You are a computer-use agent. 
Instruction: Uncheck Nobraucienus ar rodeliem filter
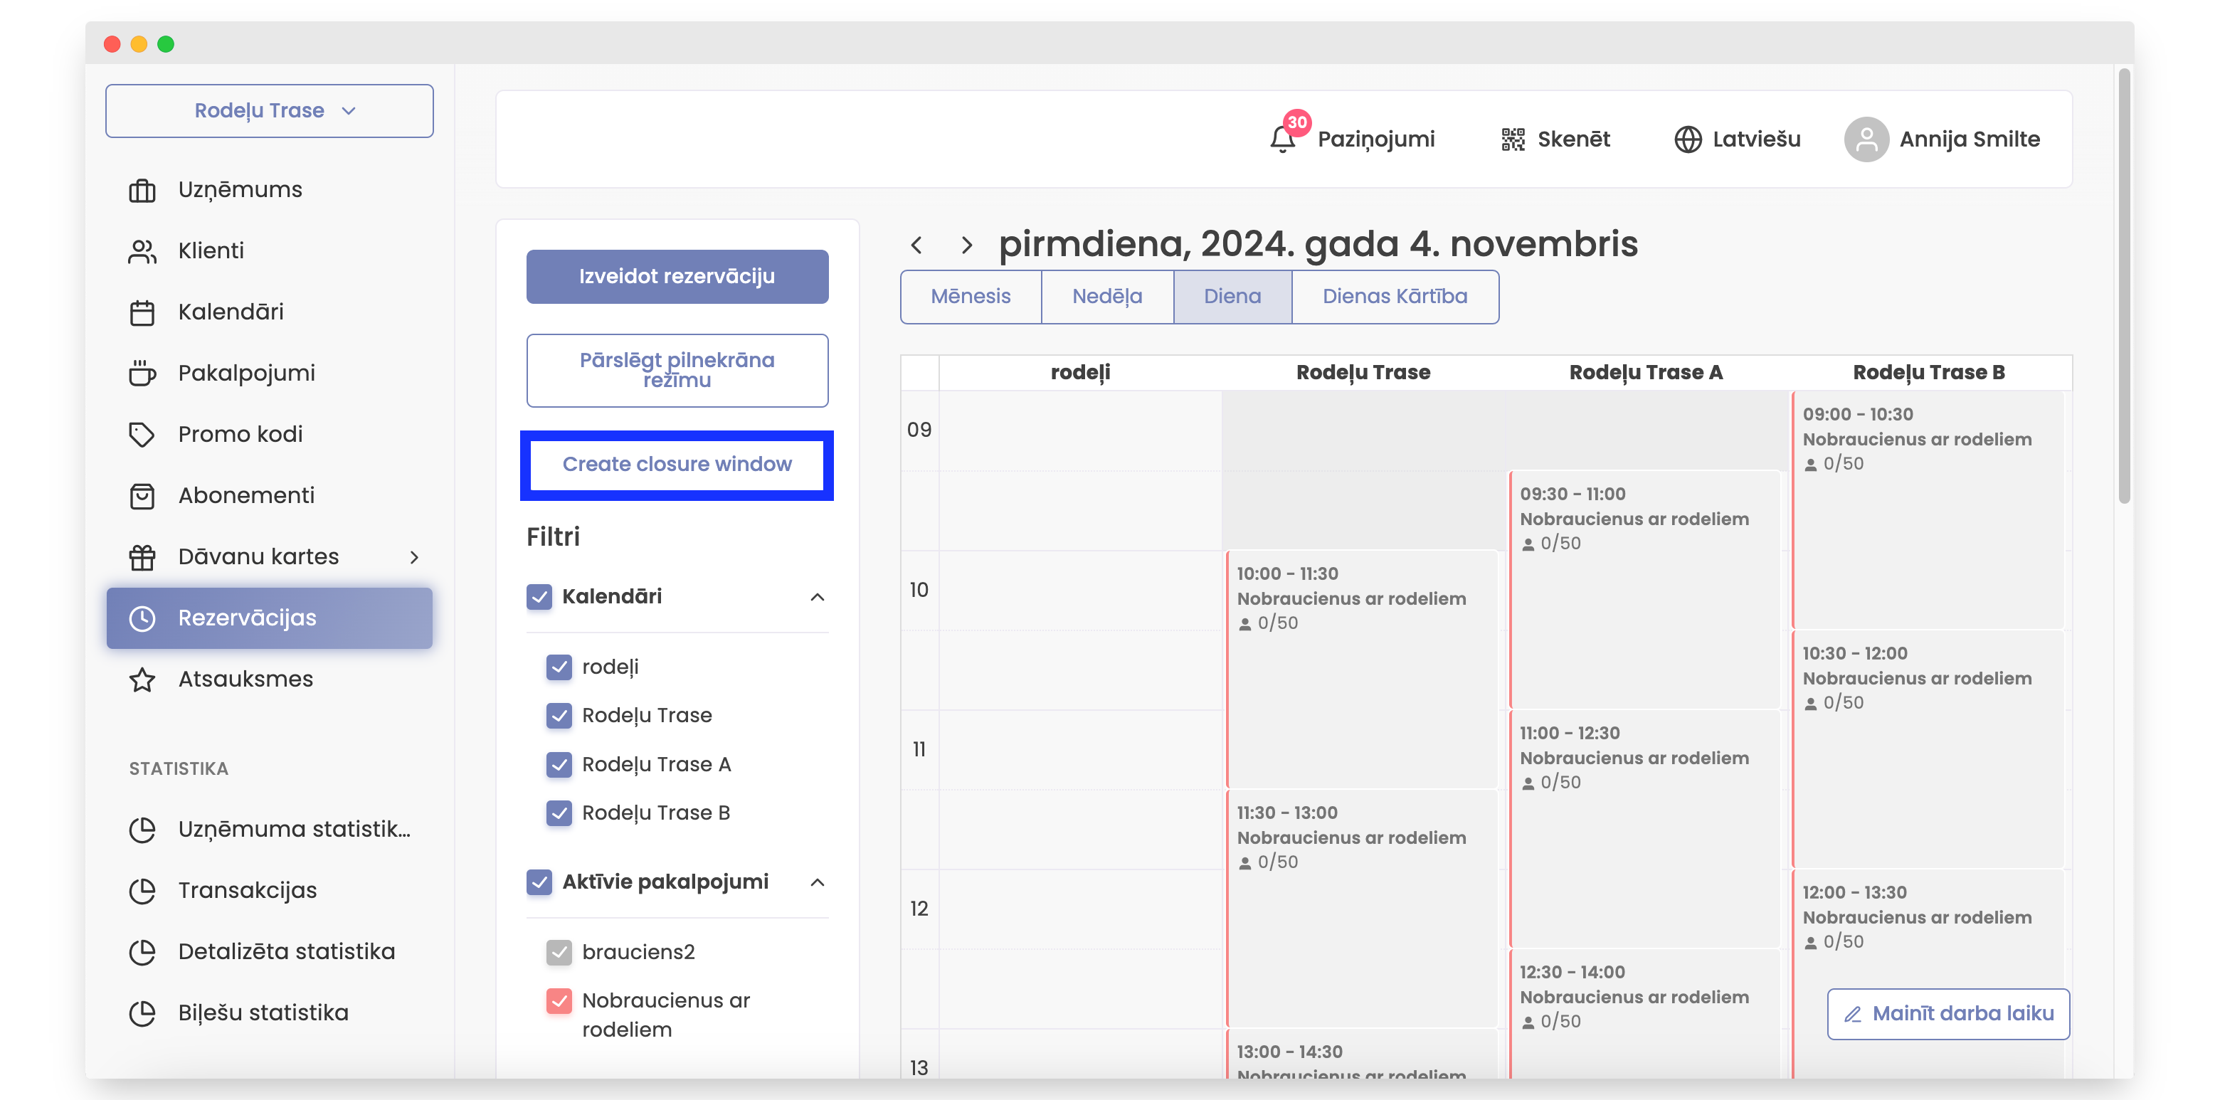[559, 1000]
